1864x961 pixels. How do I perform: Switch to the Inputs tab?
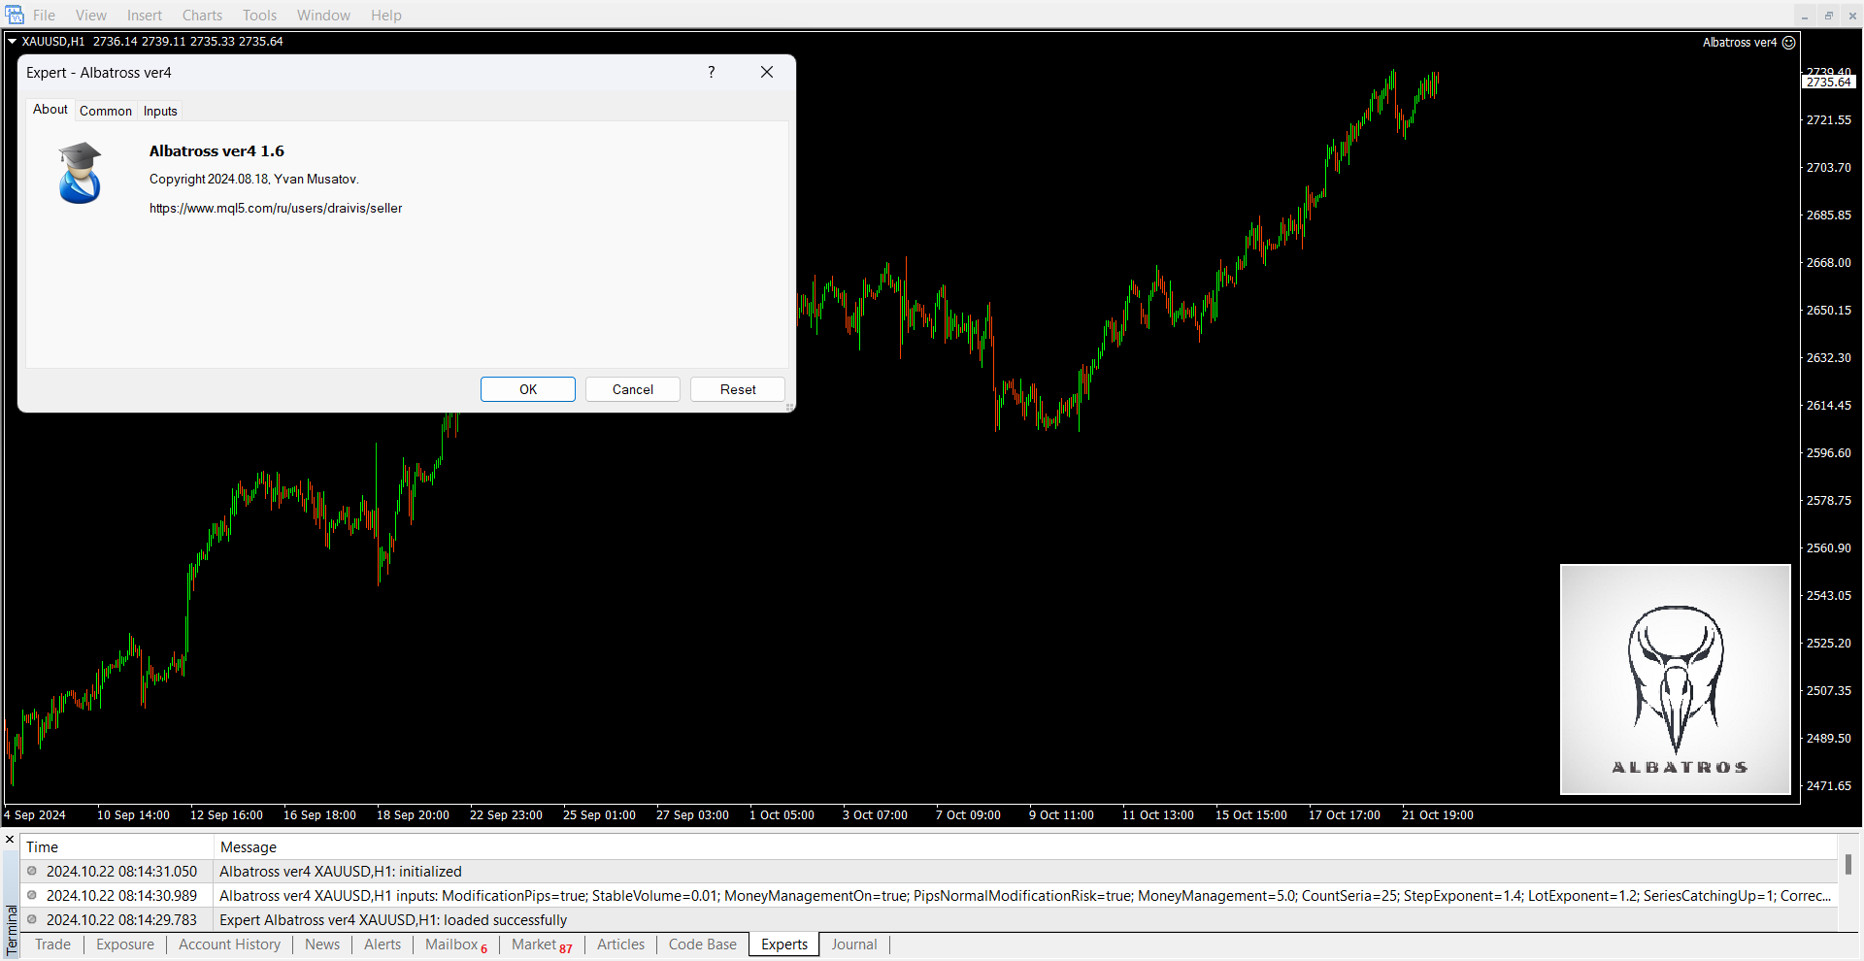160,111
